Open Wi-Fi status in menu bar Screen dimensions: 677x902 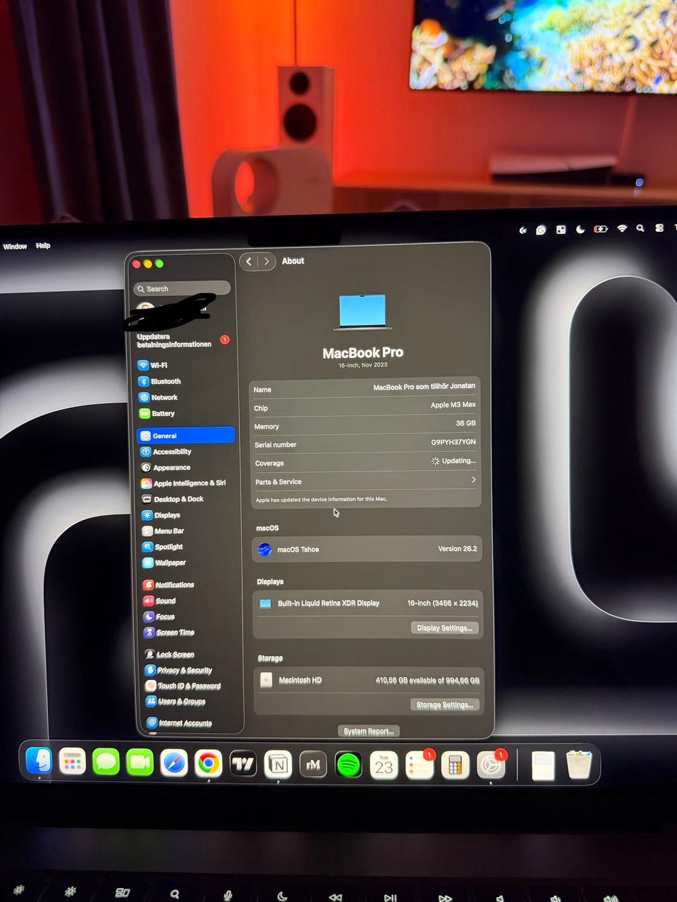tap(622, 228)
